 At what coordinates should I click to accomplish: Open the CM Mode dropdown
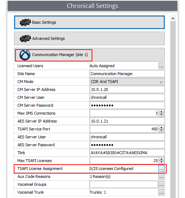[x=127, y=82]
